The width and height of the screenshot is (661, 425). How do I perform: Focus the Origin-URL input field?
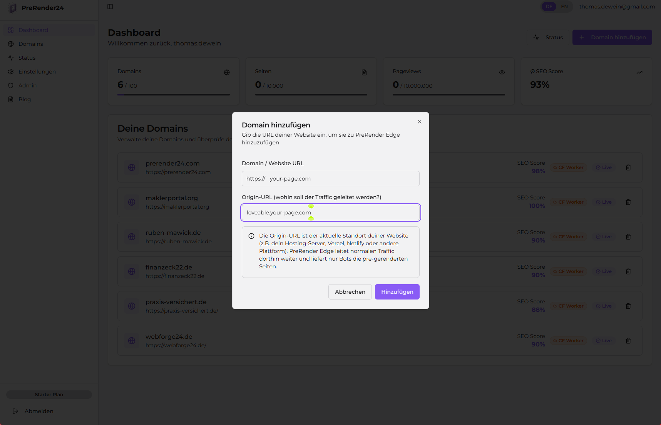click(331, 212)
